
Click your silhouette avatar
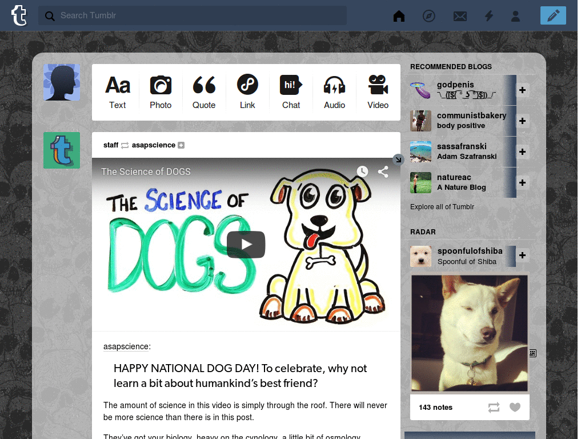pyautogui.click(x=62, y=82)
